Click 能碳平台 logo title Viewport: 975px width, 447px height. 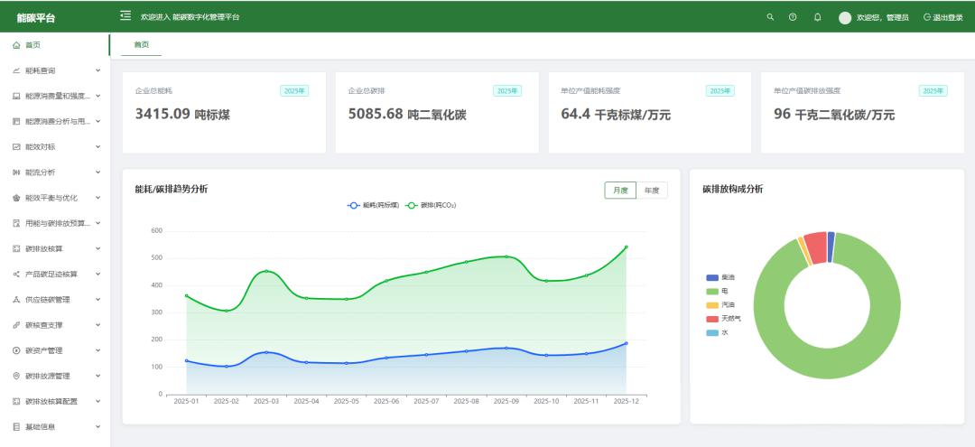click(36, 18)
